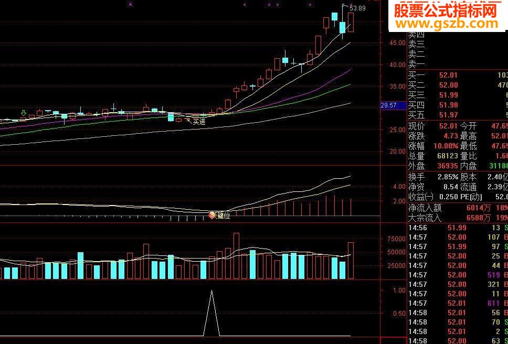508x344 pixels.
Task: Click the 换手 turnover value 2.85%
Action: (448, 177)
